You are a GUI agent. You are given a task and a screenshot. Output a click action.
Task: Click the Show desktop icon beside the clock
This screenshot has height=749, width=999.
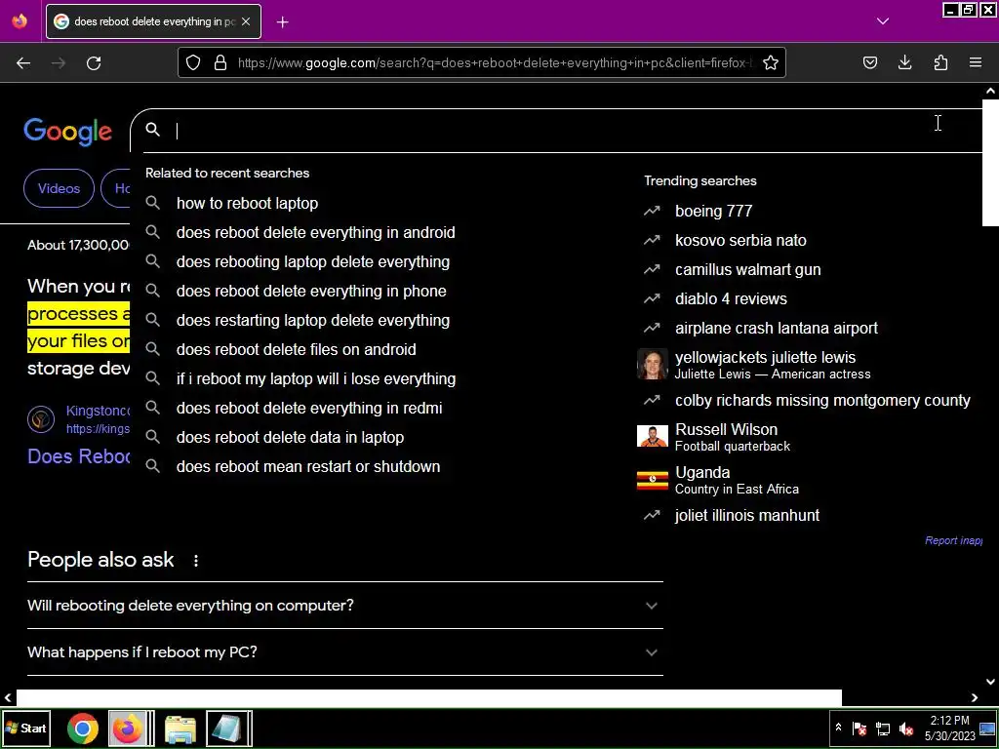(x=987, y=729)
